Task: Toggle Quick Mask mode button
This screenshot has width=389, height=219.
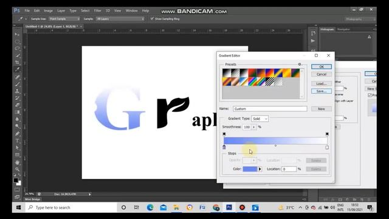Action: 17,190
